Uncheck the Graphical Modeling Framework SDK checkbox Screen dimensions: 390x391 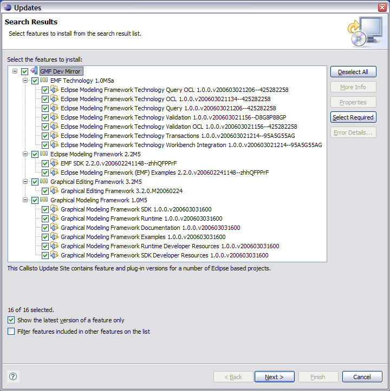pos(45,209)
